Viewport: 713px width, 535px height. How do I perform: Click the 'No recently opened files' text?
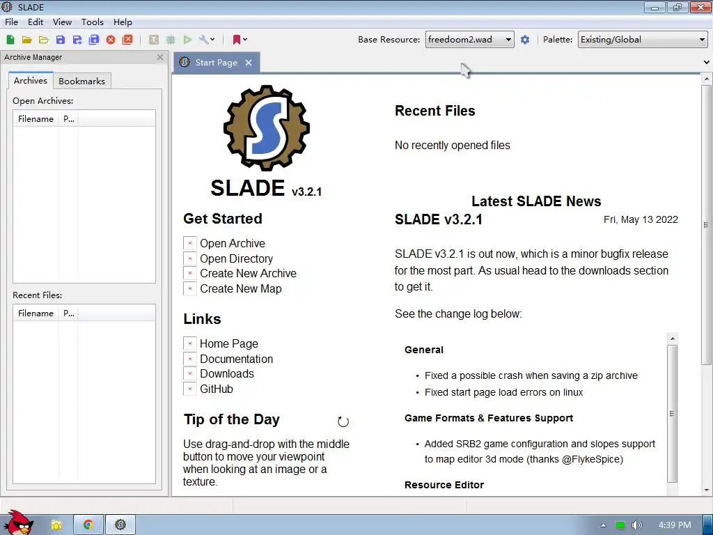click(453, 145)
